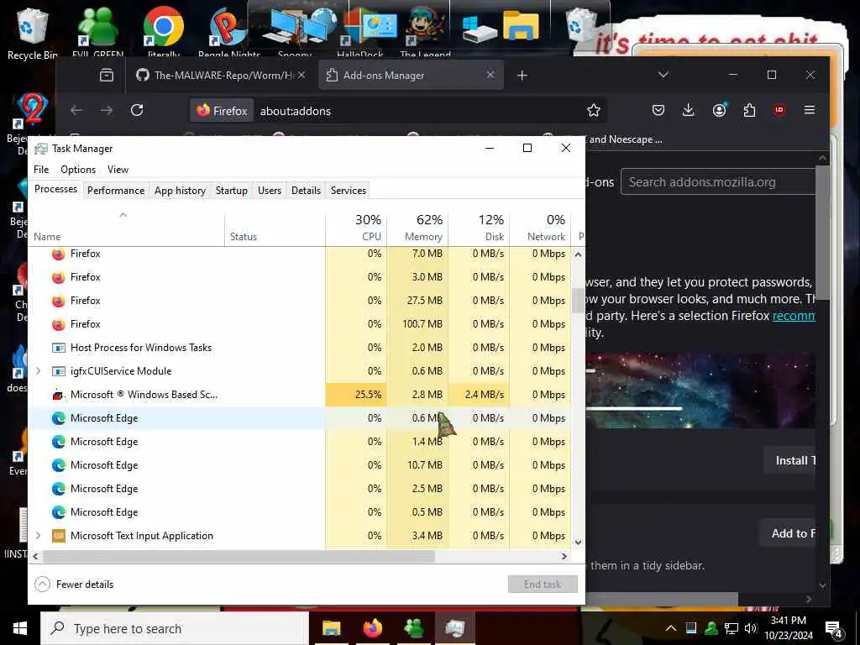Screen dimensions: 860x645
Task: Select Microsoft Edge process using 2.5 MB
Action: click(300, 488)
